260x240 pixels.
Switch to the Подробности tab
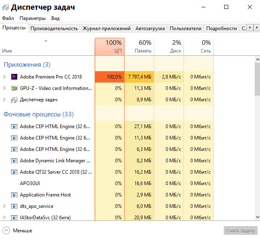[221, 28]
